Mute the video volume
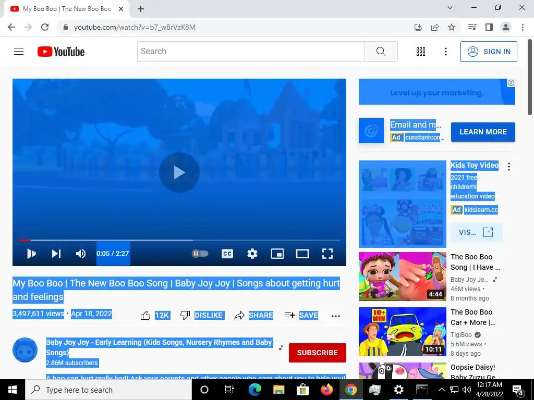534x400 pixels. (x=81, y=254)
